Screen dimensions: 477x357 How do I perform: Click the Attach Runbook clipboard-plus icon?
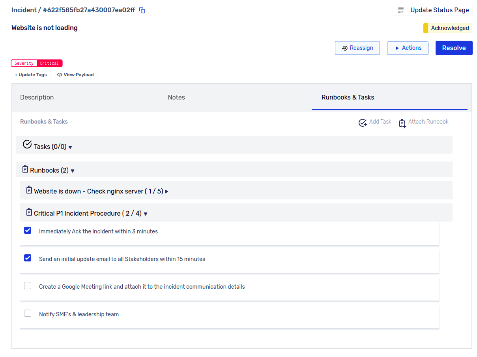402,124
